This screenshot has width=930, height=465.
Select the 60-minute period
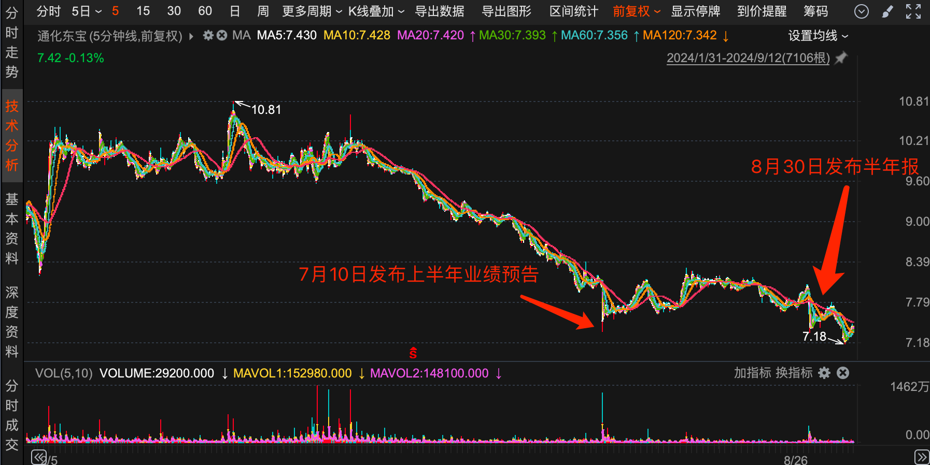[205, 11]
